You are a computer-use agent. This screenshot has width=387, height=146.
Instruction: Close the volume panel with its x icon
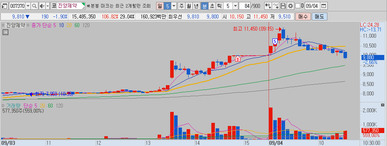click(x=383, y=105)
